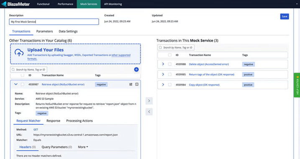Screen dimensions: 300x159
Task: Check the box for transaction 4939988
Action: pos(170,64)
